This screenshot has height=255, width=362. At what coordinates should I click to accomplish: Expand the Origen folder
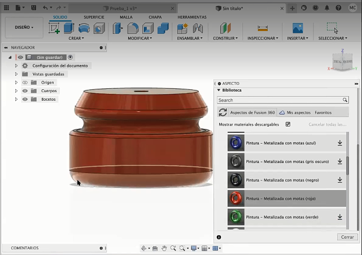point(16,83)
